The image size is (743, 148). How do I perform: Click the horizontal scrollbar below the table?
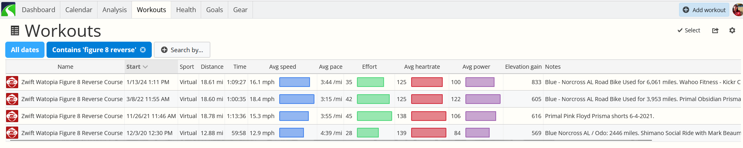click(331, 140)
